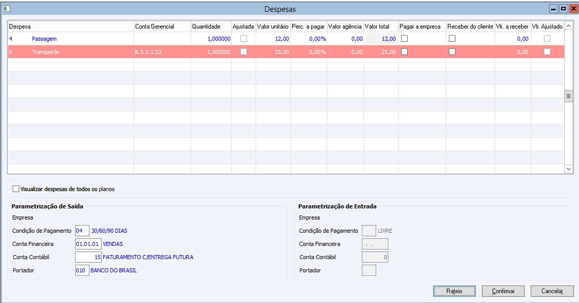The image size is (579, 303).
Task: Click Valor total 12,00 in Passagem row
Action: [381, 39]
